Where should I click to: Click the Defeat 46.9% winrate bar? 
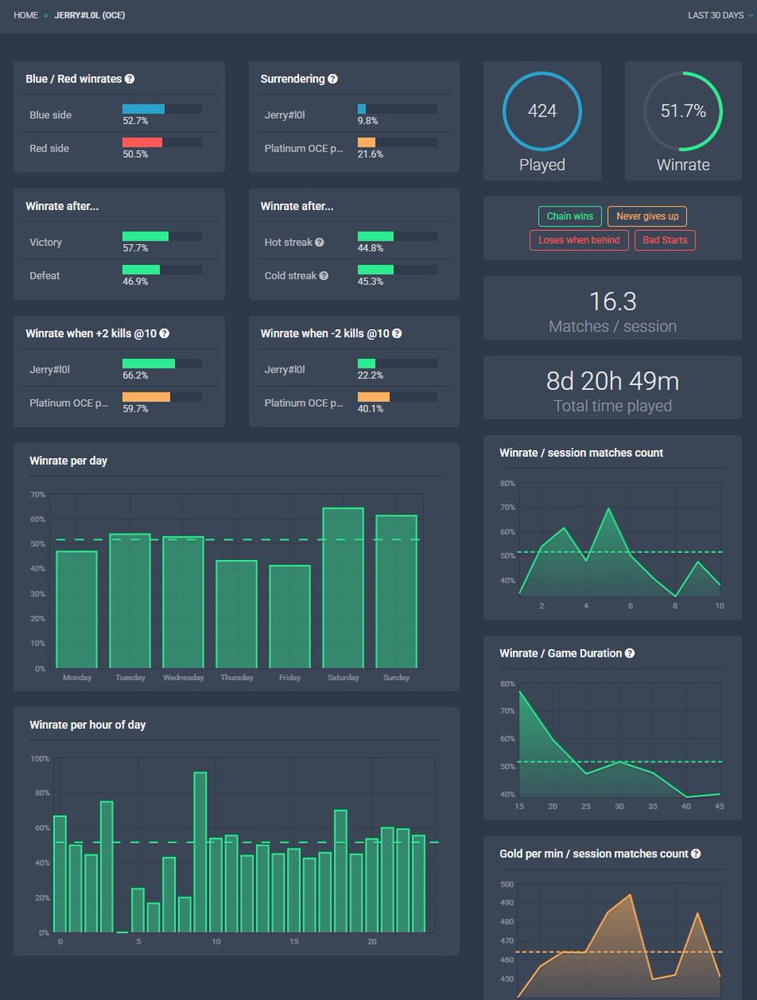click(x=162, y=270)
